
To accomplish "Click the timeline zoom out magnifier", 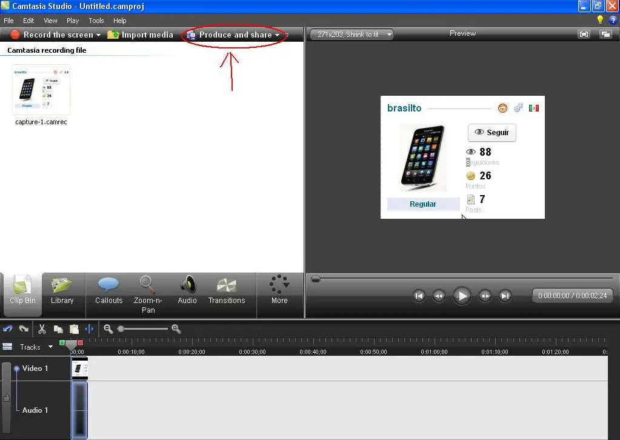I will (x=108, y=329).
